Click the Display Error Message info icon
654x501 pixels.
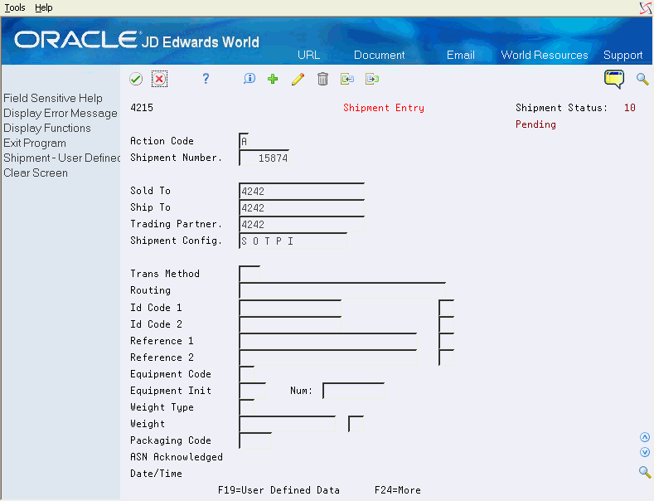point(249,79)
